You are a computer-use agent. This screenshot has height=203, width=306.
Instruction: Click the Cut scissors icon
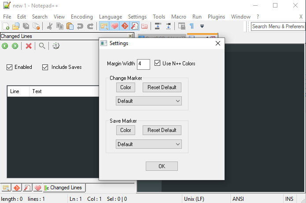[50, 26]
